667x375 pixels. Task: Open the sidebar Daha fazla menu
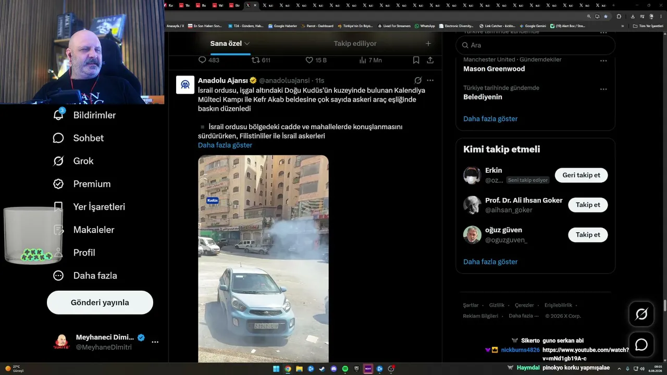click(x=85, y=276)
